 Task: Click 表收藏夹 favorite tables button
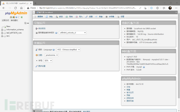click(x=14, y=20)
